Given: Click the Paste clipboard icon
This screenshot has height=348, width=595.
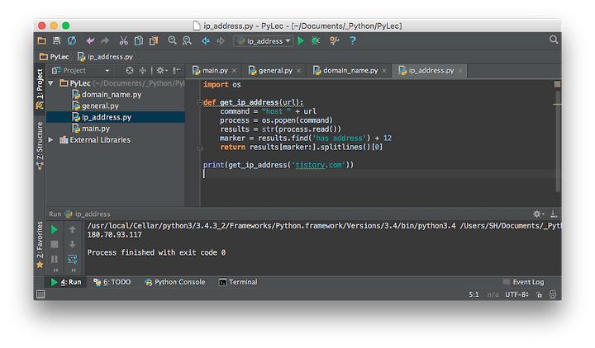Looking at the screenshot, I should 154,40.
